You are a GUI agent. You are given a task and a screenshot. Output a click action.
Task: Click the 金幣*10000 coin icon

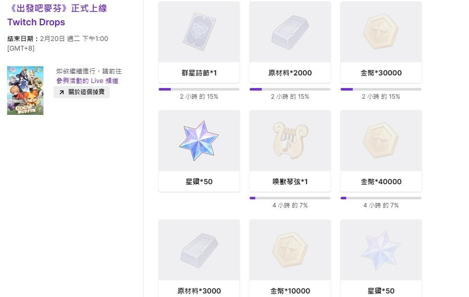tap(290, 250)
